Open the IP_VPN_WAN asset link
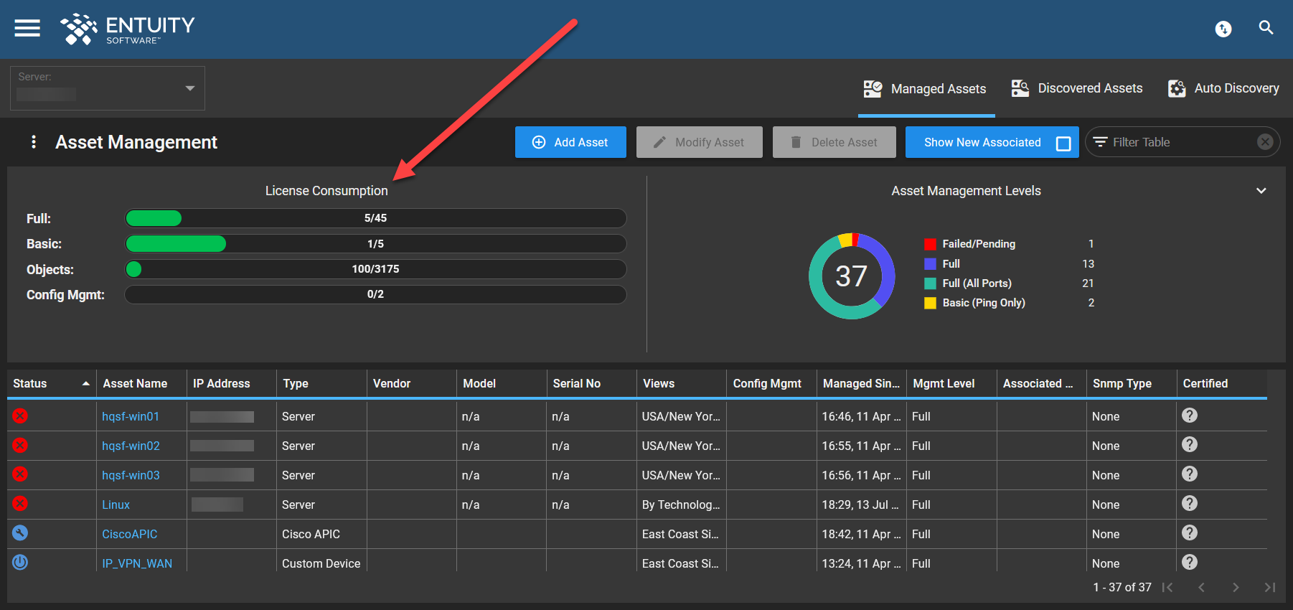The width and height of the screenshot is (1293, 610). (137, 563)
